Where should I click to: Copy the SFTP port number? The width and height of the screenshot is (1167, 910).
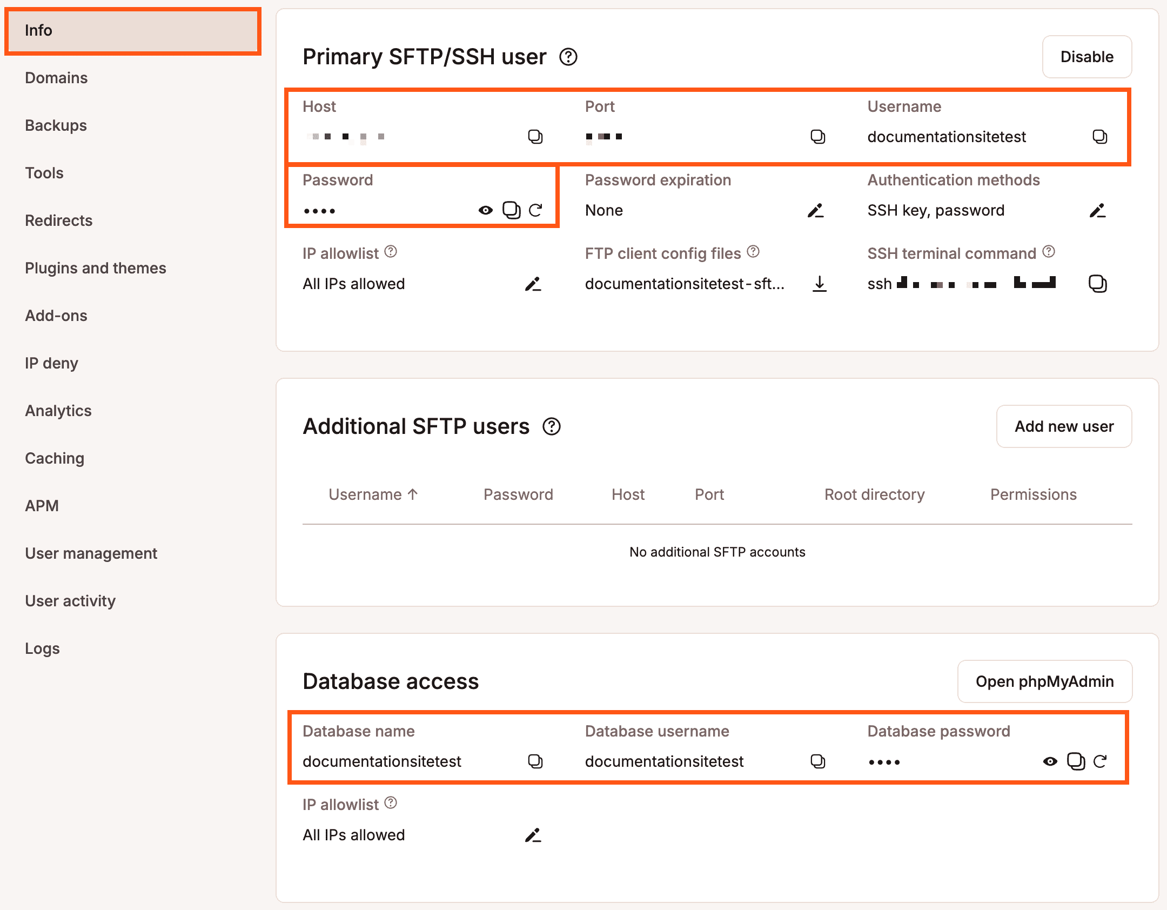[817, 137]
